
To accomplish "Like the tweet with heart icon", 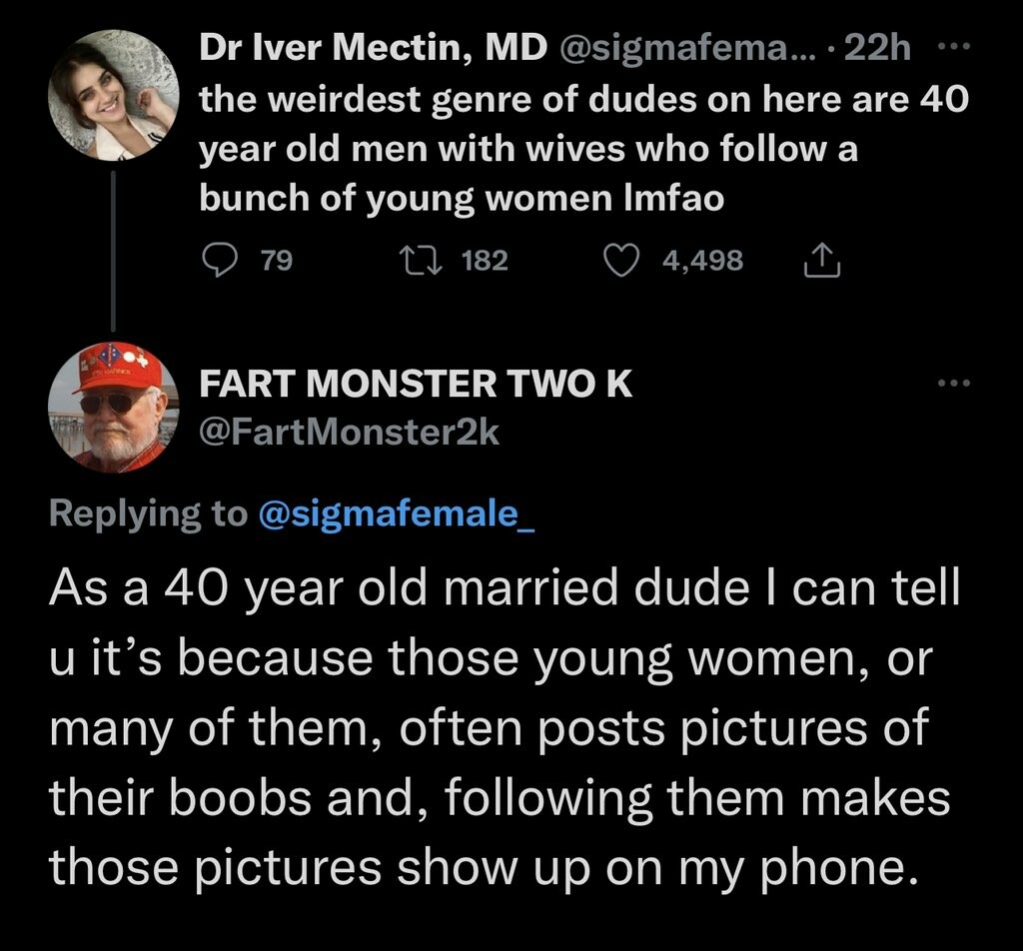I will click(624, 261).
